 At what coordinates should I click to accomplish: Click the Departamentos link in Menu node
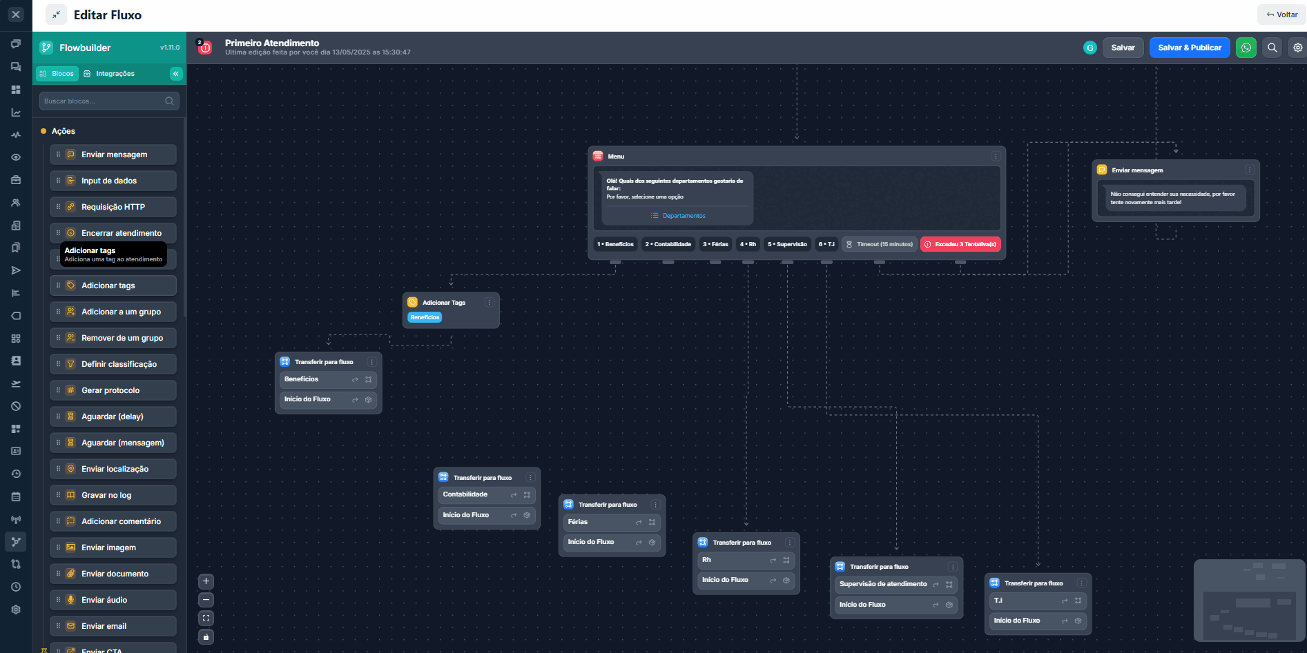pyautogui.click(x=678, y=216)
